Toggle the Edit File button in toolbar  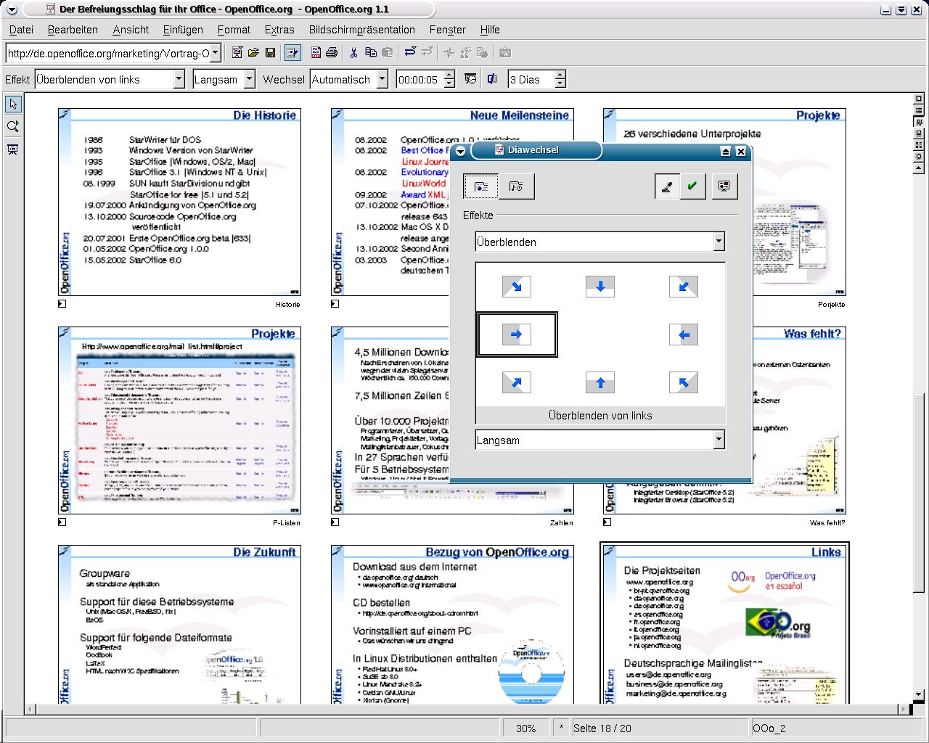click(292, 52)
